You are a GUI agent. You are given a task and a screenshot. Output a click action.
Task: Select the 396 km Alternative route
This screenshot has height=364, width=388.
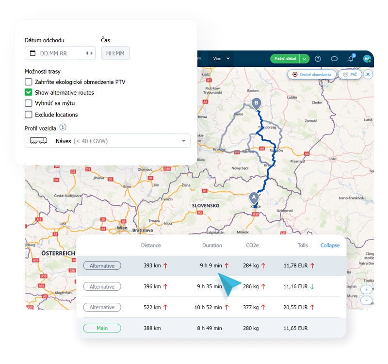[211, 286]
